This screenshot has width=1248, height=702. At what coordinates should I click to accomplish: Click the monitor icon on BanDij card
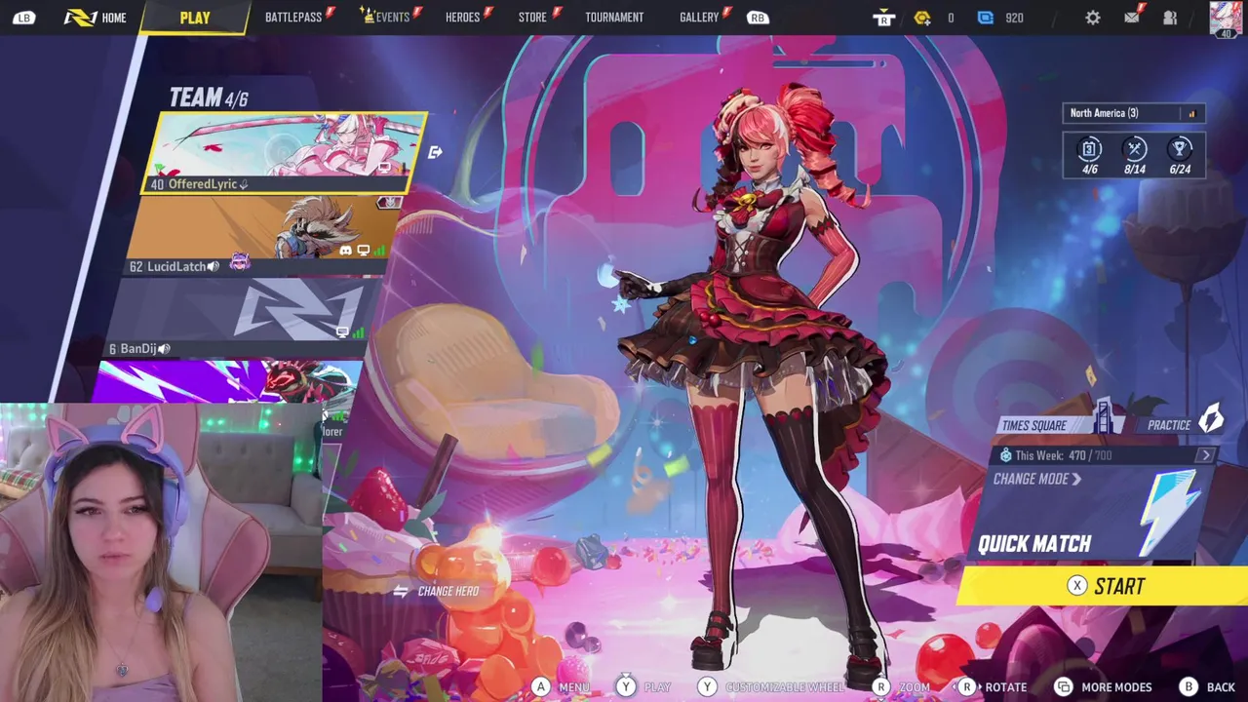(x=342, y=332)
